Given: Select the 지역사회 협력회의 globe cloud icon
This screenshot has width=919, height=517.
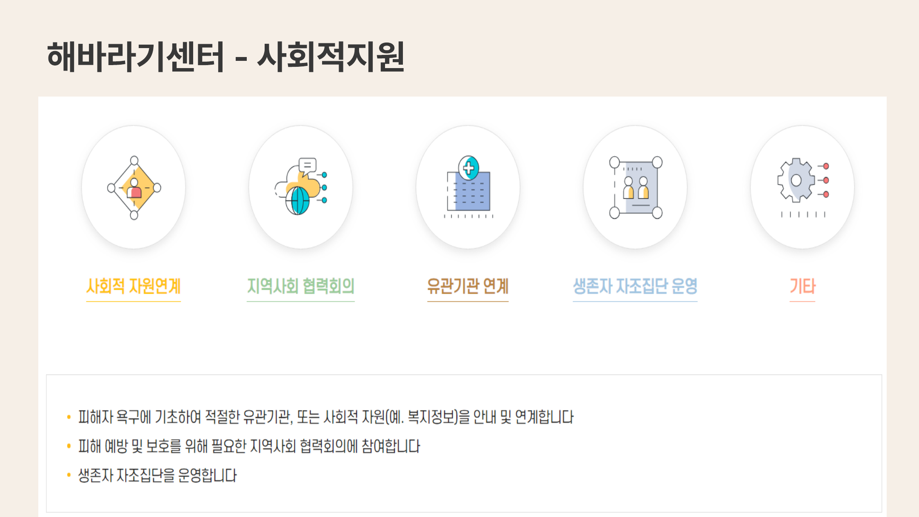Looking at the screenshot, I should pyautogui.click(x=301, y=186).
